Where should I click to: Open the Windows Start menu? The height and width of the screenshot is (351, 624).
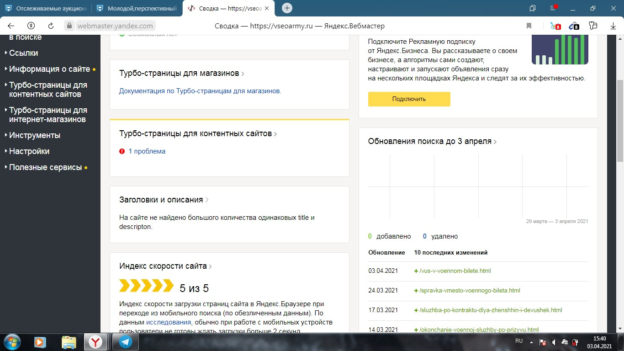coord(12,342)
